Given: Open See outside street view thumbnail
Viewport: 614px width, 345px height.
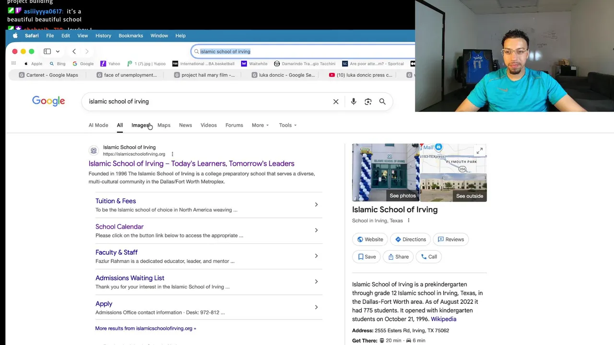Looking at the screenshot, I should (x=453, y=187).
